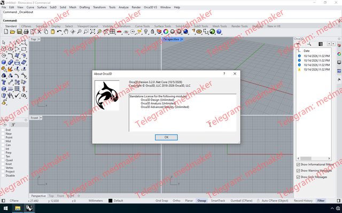
Task: Enable the End osnap checkbox
Action: pos(3,130)
